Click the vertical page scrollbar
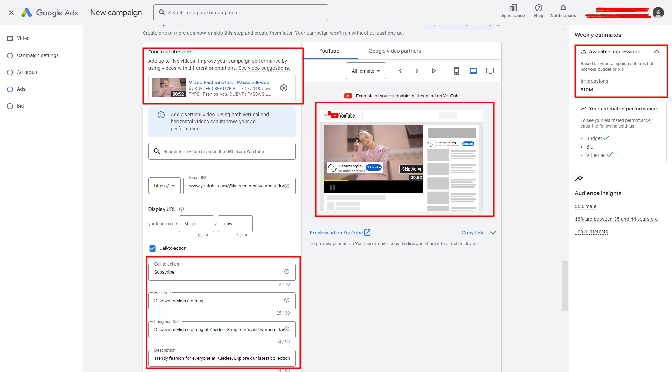The width and height of the screenshot is (672, 372). point(564,286)
